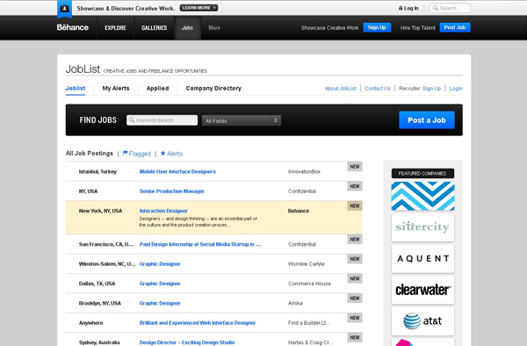Click the Learn More button in top banner
527x346 pixels.
199,8
